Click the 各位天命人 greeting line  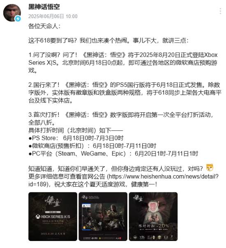44,26
